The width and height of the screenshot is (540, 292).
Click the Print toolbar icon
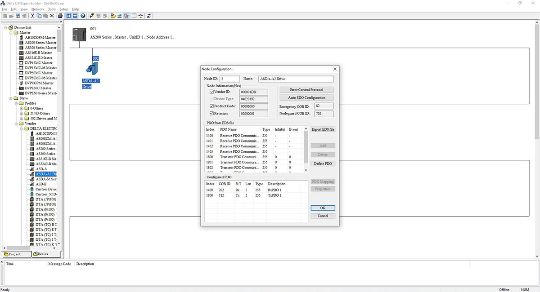[x=60, y=16]
